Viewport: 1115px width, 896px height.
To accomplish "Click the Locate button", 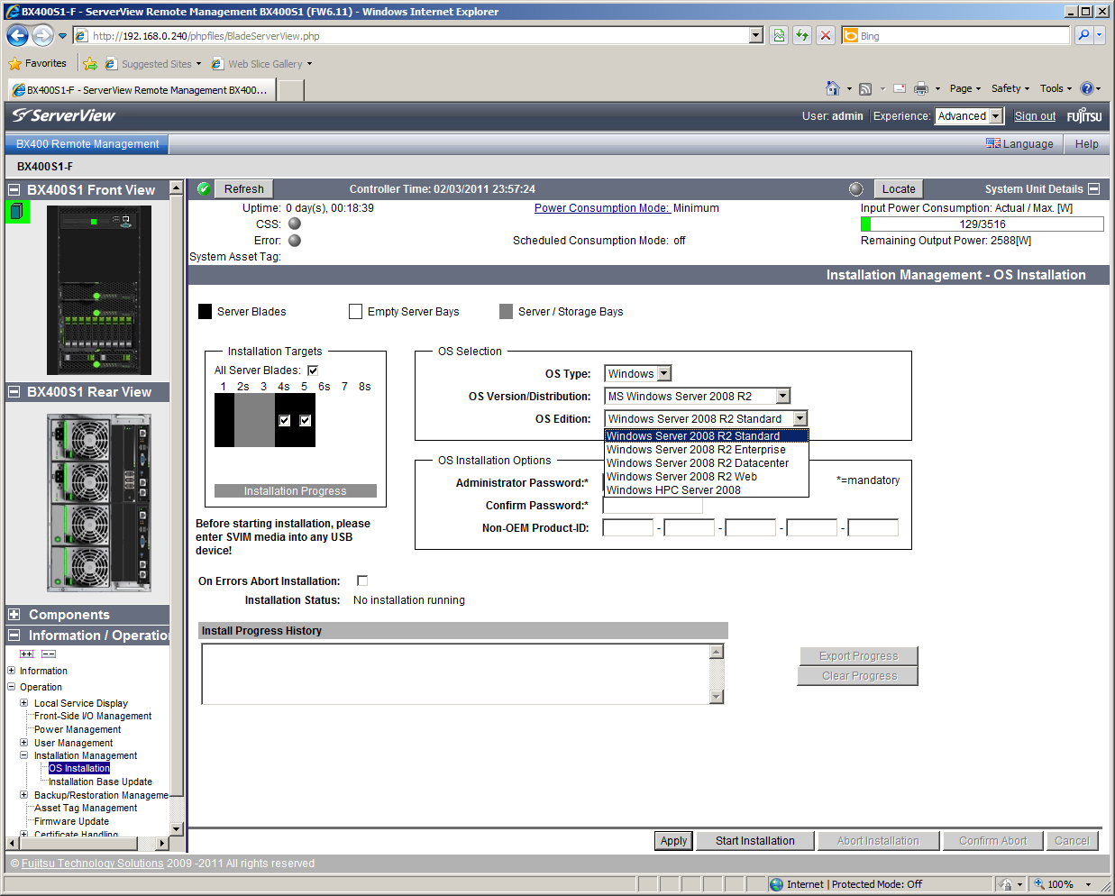I will pos(899,189).
